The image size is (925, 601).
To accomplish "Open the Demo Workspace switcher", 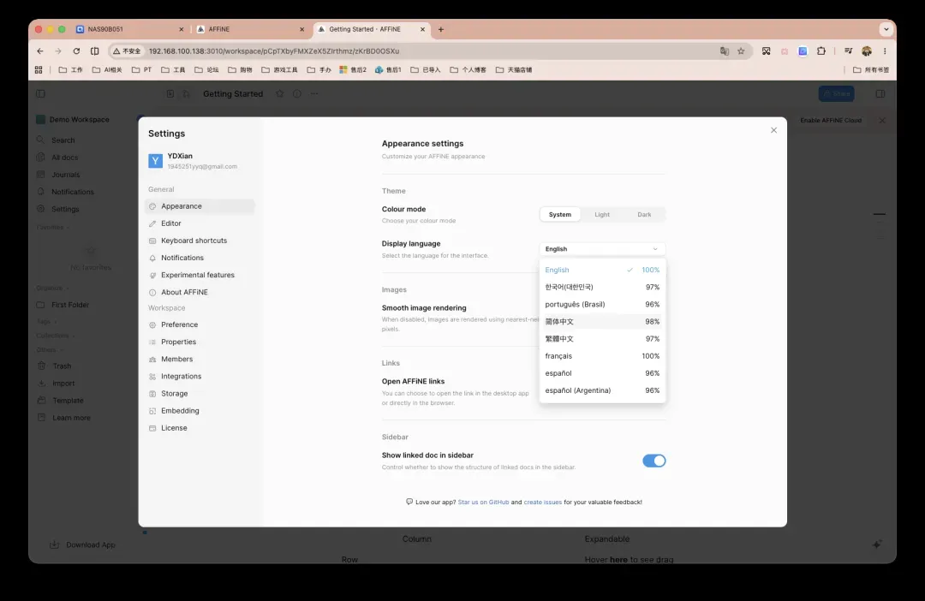I will tap(73, 120).
